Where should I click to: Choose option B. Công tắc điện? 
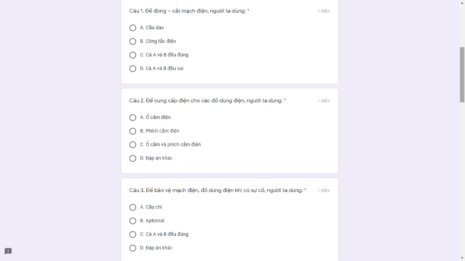click(133, 41)
